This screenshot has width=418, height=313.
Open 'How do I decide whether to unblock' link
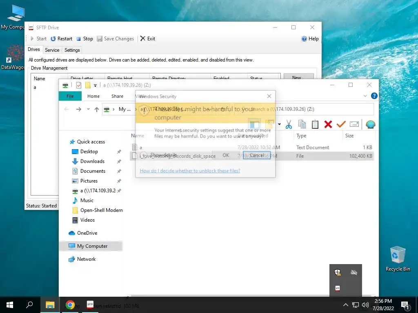pyautogui.click(x=190, y=171)
